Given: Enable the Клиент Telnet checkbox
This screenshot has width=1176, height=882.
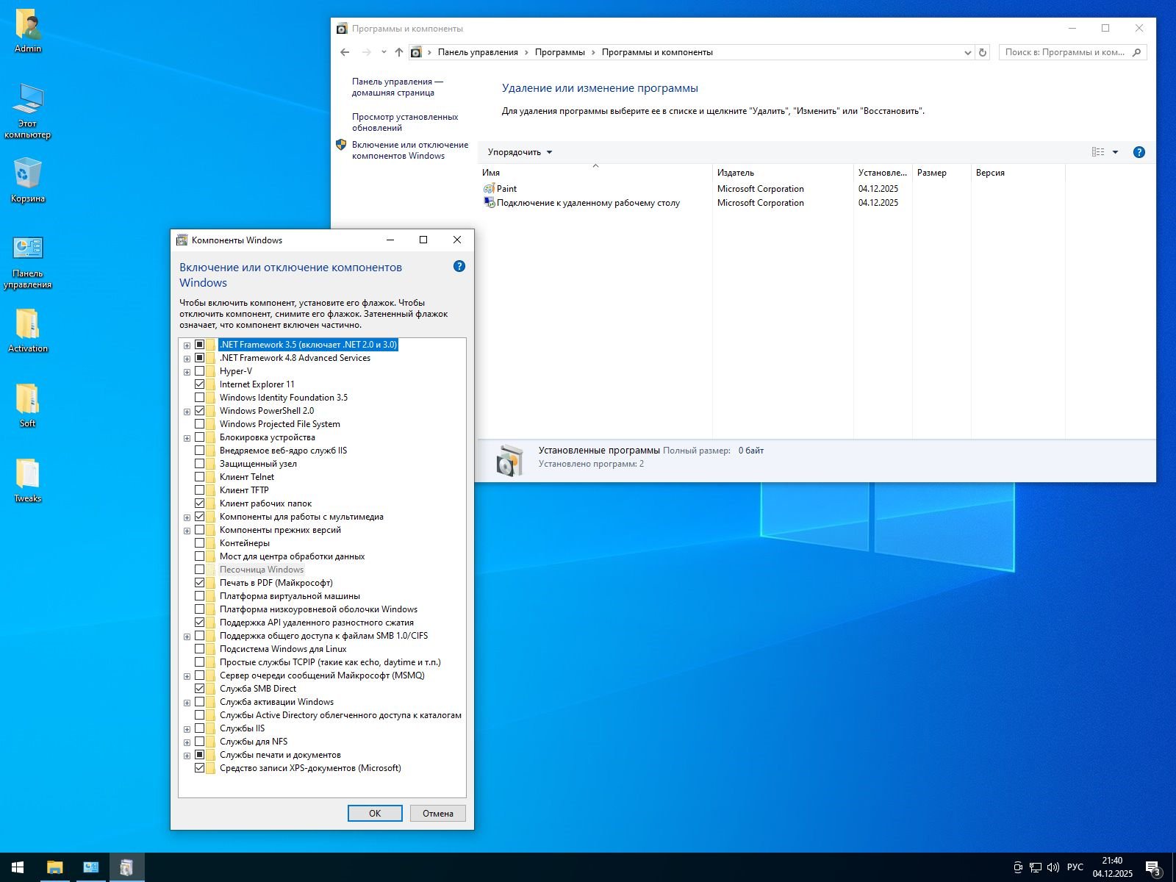Looking at the screenshot, I should click(200, 477).
